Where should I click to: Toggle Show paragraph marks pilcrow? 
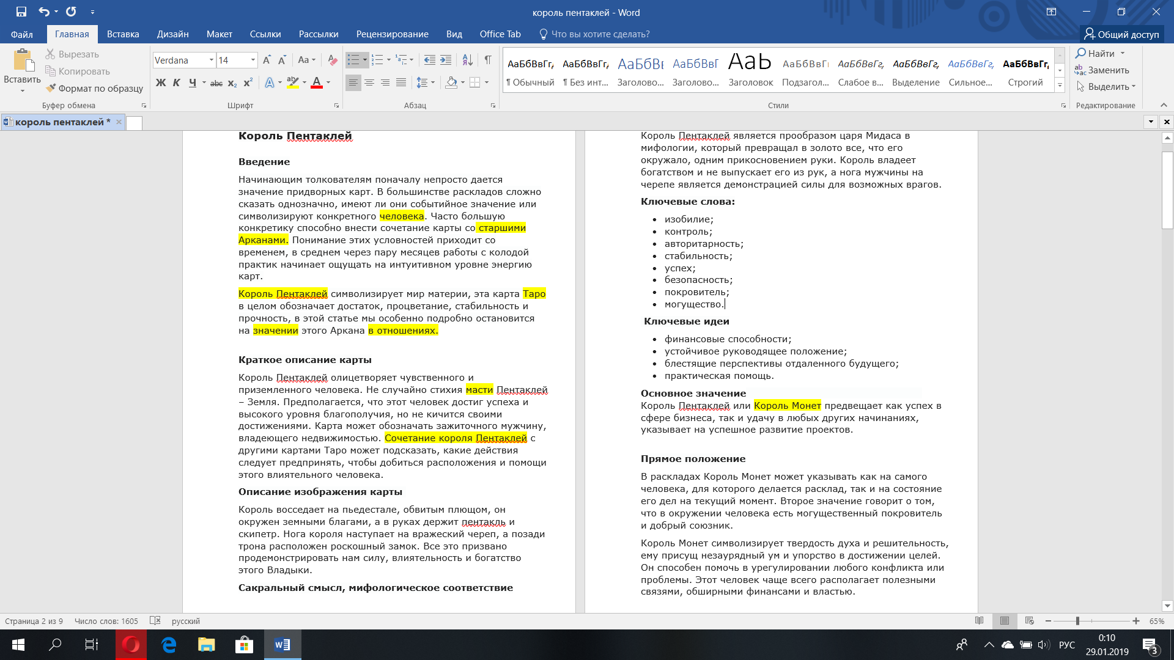(488, 60)
